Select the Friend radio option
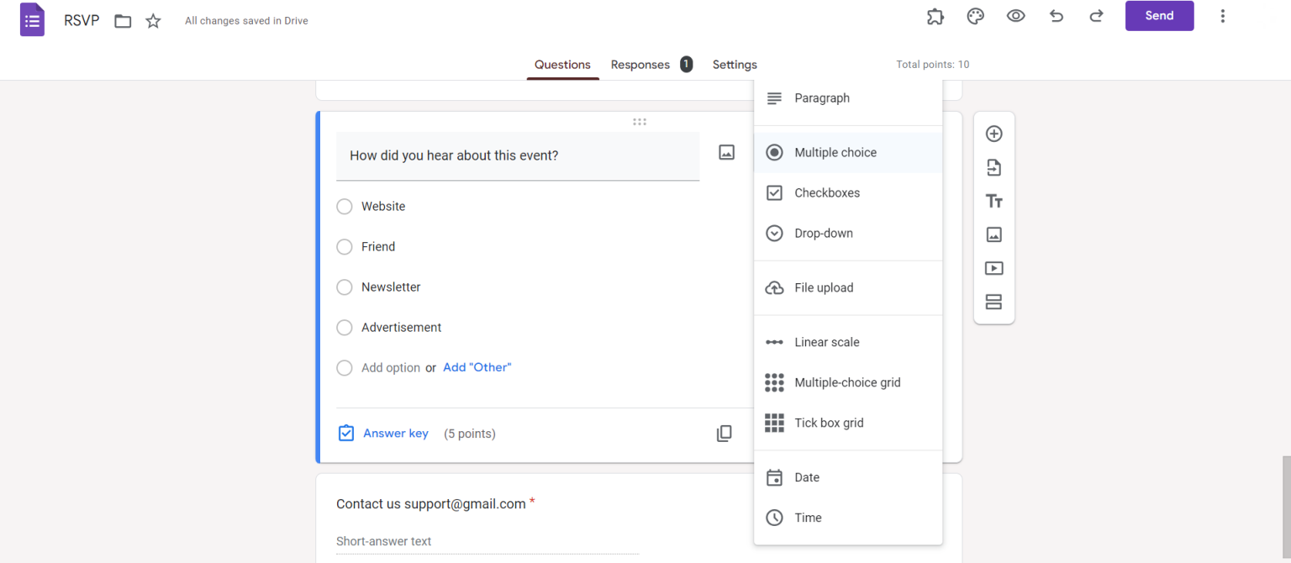 (x=344, y=246)
